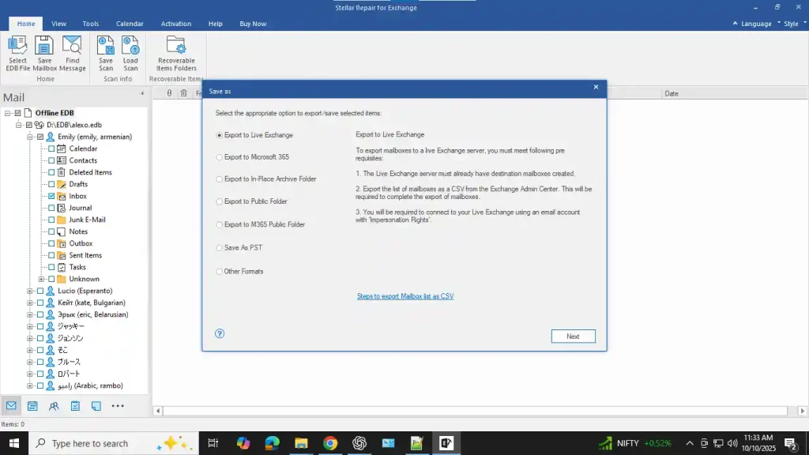This screenshot has width=809, height=455.
Task: Tick the Calendar folder checkbox
Action: click(51, 149)
